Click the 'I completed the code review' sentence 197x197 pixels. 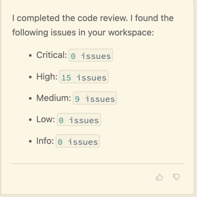pos(70,18)
